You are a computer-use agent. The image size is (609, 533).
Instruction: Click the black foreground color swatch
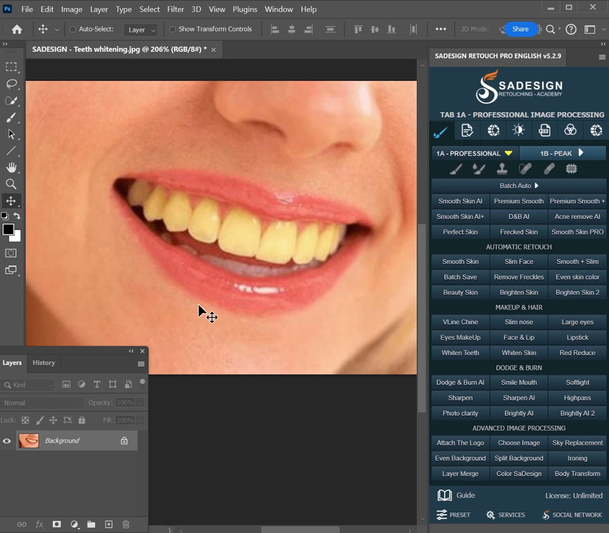pyautogui.click(x=8, y=229)
